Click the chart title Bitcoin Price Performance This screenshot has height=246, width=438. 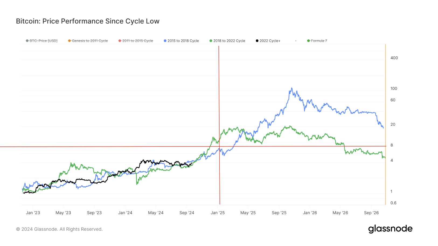(88, 21)
